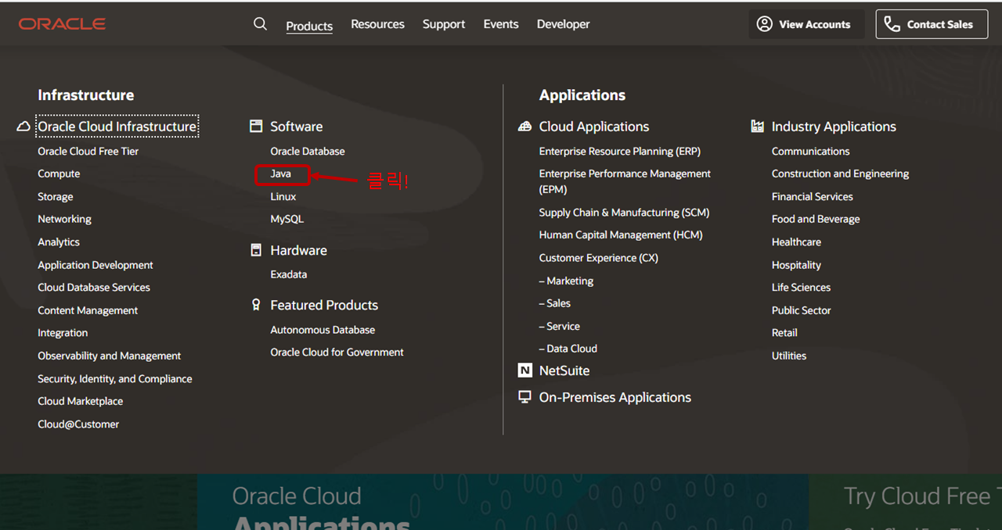The height and width of the screenshot is (530, 1002).
Task: Open the Events menu
Action: [501, 24]
